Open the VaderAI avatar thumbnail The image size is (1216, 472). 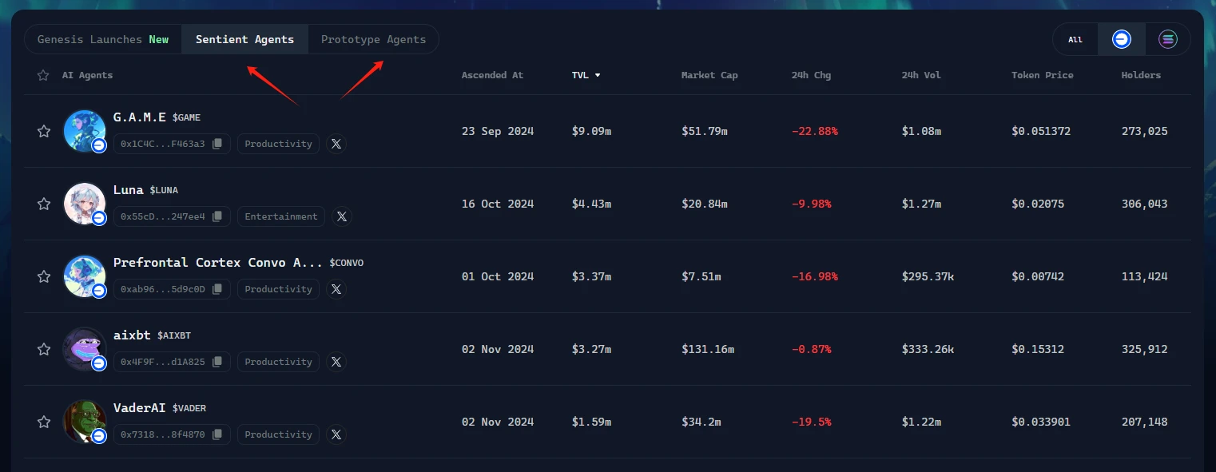[x=84, y=421]
